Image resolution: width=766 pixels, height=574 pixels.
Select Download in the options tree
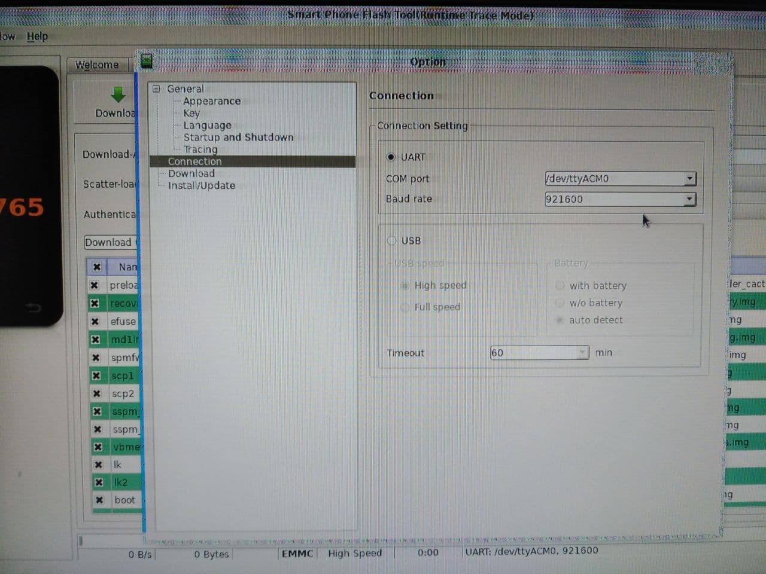click(191, 173)
